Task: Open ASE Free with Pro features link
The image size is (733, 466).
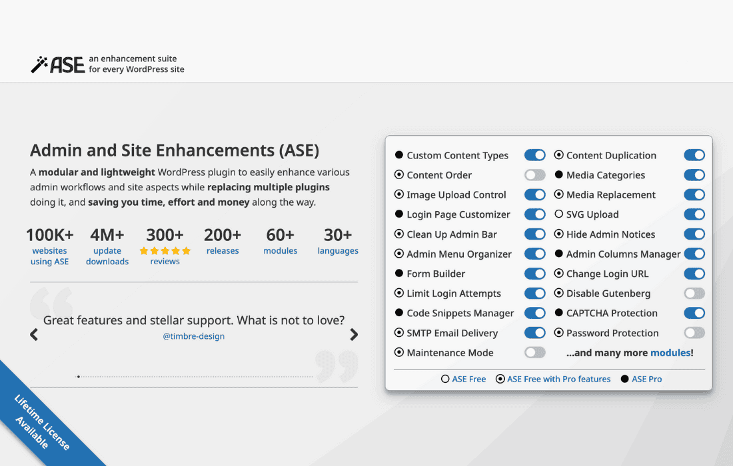Action: 558,379
